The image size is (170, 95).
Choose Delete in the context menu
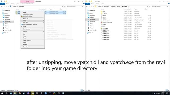tap(25, 42)
